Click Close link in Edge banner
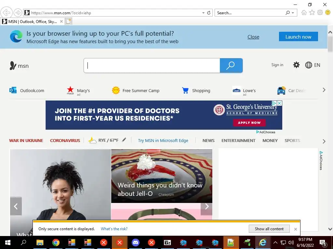 click(253, 37)
